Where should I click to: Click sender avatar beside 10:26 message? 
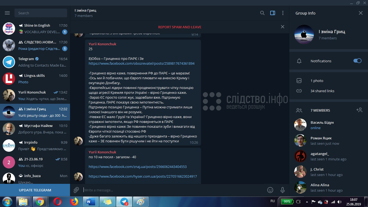(x=78, y=141)
